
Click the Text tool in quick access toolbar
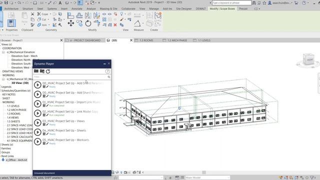click(x=60, y=3)
